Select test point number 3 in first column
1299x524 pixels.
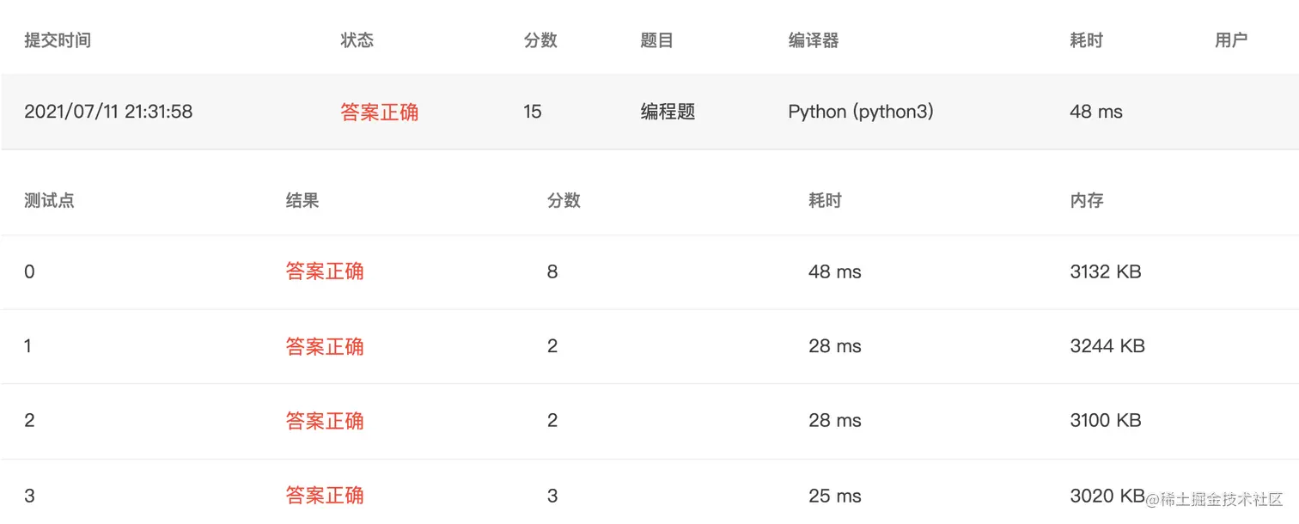point(29,496)
